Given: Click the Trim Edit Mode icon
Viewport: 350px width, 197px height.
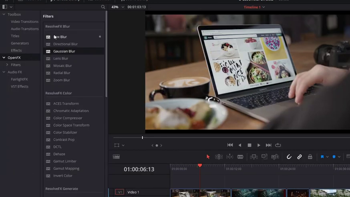Looking at the screenshot, I should point(219,157).
